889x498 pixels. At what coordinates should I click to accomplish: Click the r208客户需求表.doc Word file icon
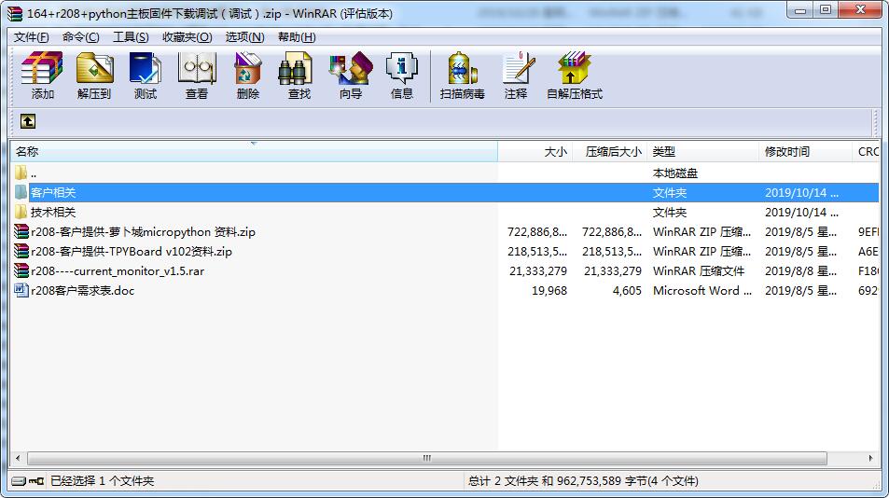click(21, 290)
